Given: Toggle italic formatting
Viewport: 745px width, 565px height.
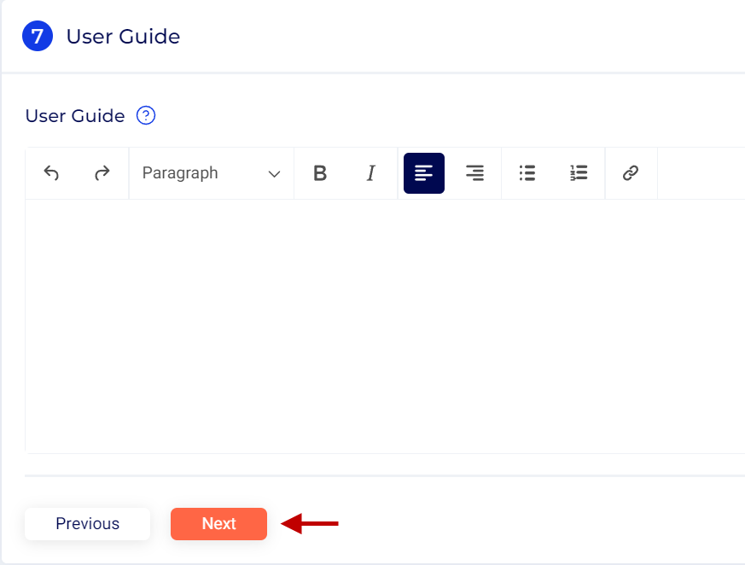Looking at the screenshot, I should (x=370, y=173).
